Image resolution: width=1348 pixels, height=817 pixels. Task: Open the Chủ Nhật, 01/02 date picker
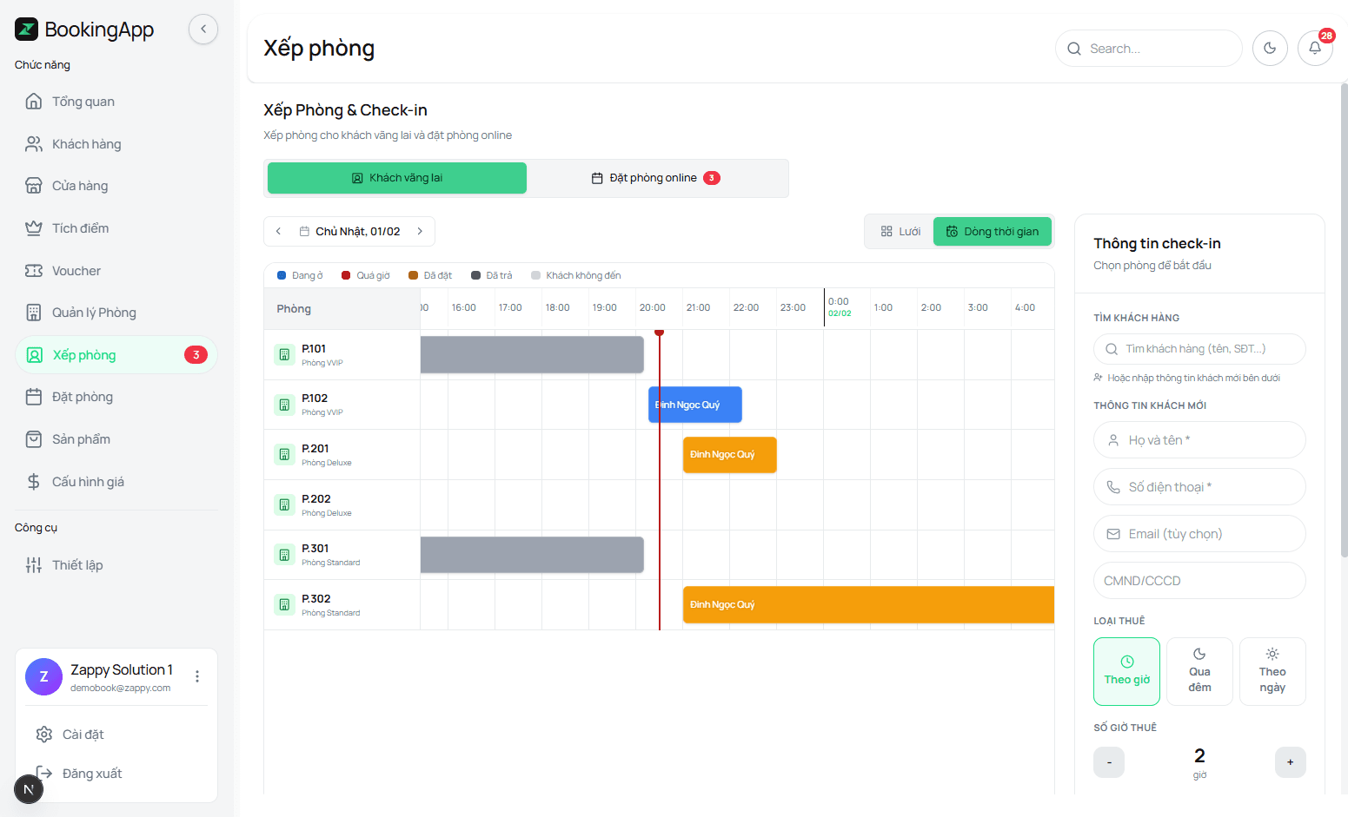pyautogui.click(x=349, y=232)
